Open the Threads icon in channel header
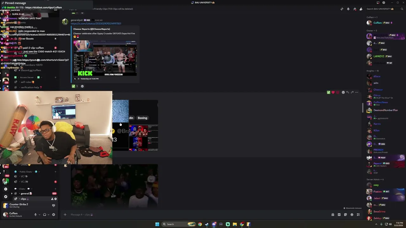Image resolution: width=406 pixels, height=228 pixels. (342, 9)
